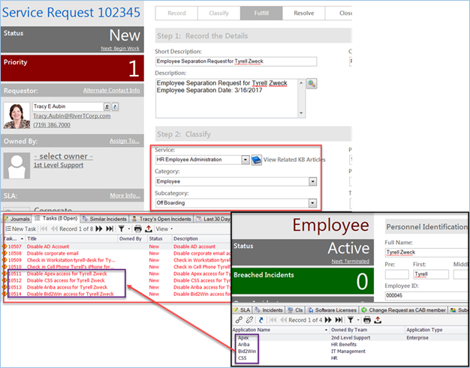Open the Subcategory dropdown showing Off Boarding
Image resolution: width=470 pixels, height=368 pixels.
pyautogui.click(x=312, y=203)
